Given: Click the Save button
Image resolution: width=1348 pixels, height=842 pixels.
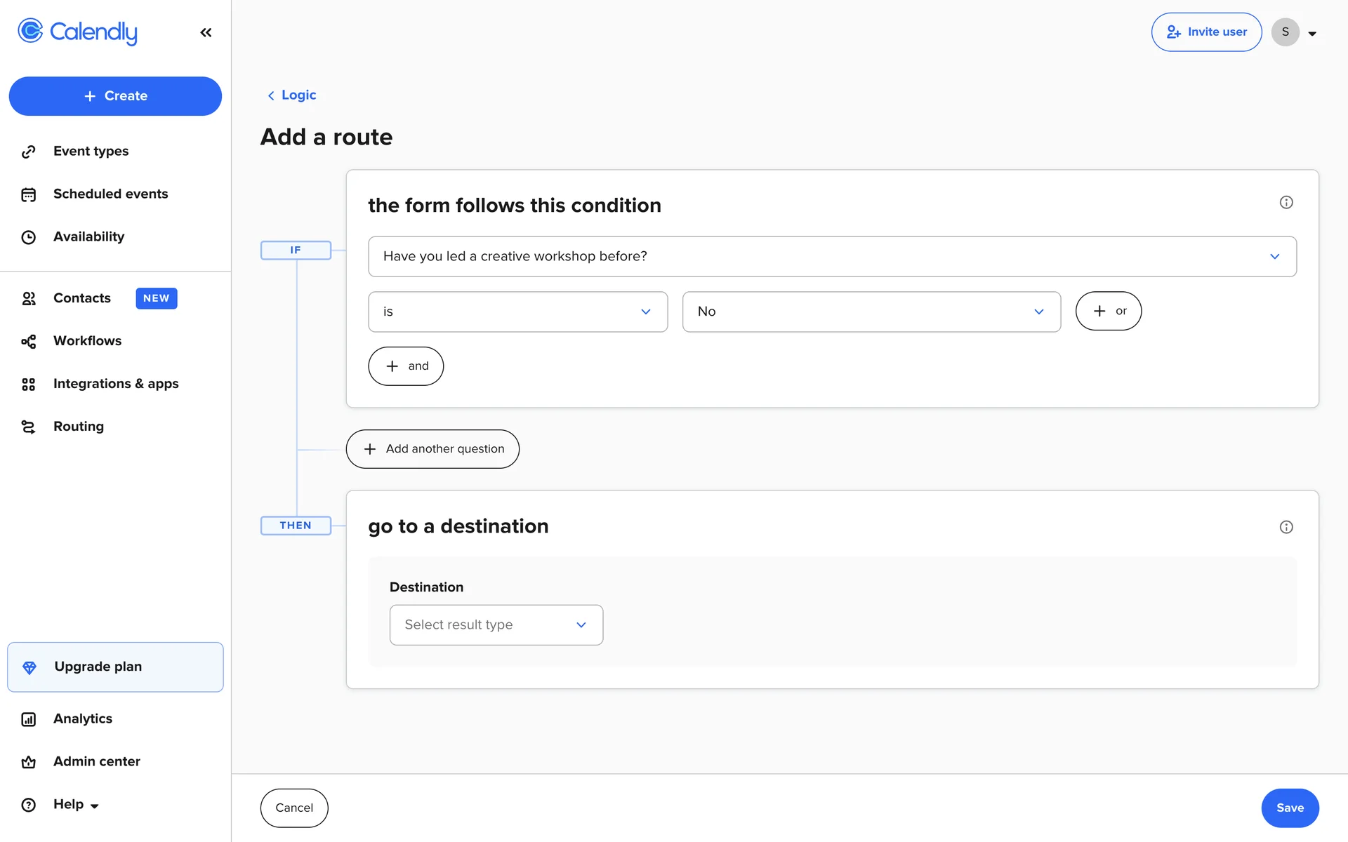Looking at the screenshot, I should (1289, 808).
